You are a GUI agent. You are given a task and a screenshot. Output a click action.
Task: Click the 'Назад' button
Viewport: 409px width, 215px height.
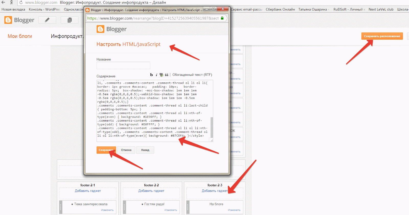click(145, 150)
